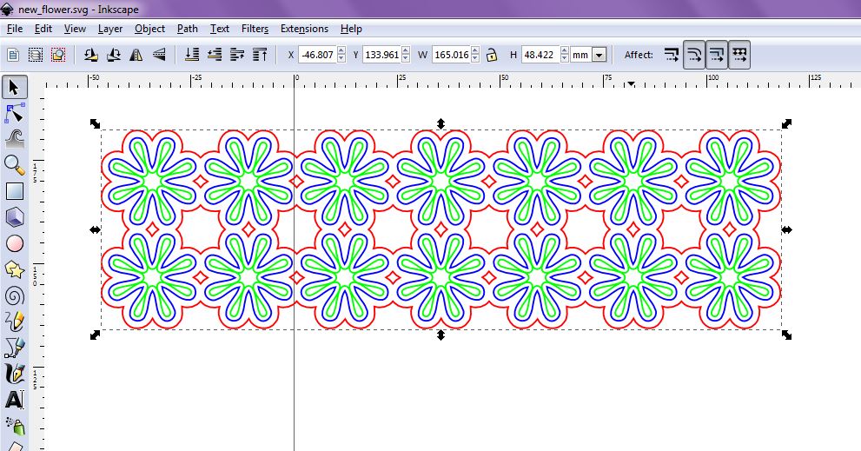Image resolution: width=861 pixels, height=451 pixels.
Task: Click the top-center selection scale handle
Action: pyautogui.click(x=440, y=123)
